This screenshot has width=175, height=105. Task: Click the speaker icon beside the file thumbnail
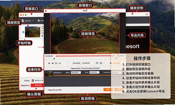click(x=43, y=36)
